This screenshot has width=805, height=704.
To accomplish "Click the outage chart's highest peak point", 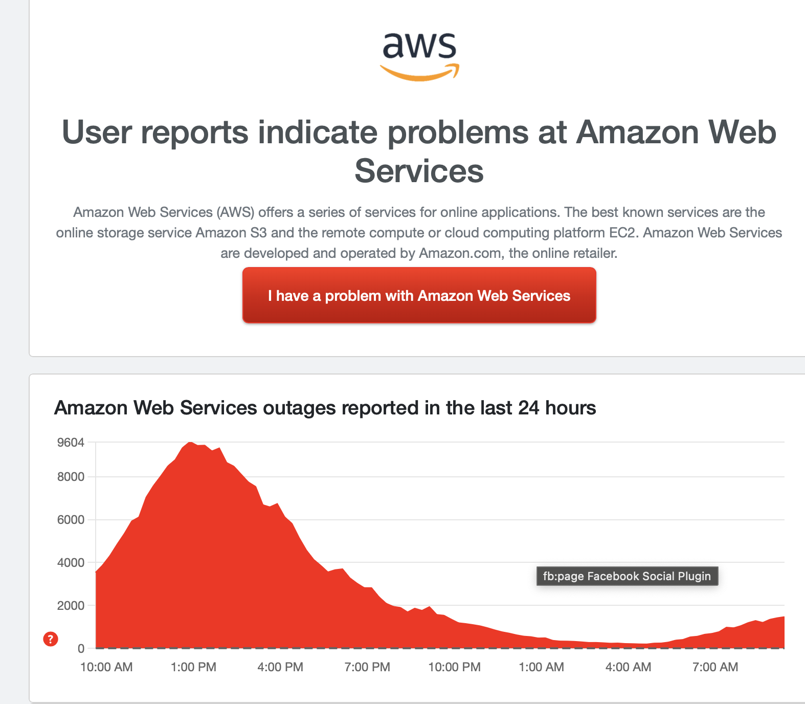I will point(190,443).
